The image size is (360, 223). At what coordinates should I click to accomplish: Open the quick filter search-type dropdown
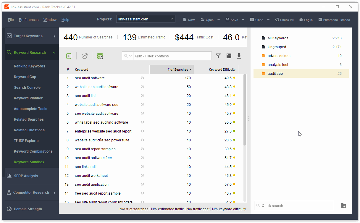(x=128, y=56)
